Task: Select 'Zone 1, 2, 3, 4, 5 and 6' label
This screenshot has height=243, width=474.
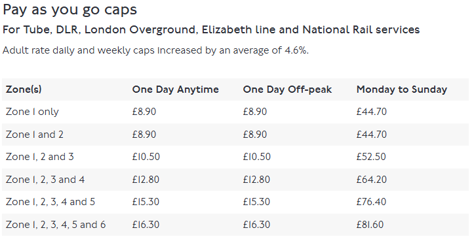Action: (56, 225)
